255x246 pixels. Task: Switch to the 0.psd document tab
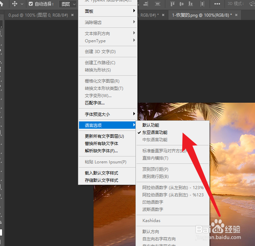[38, 15]
